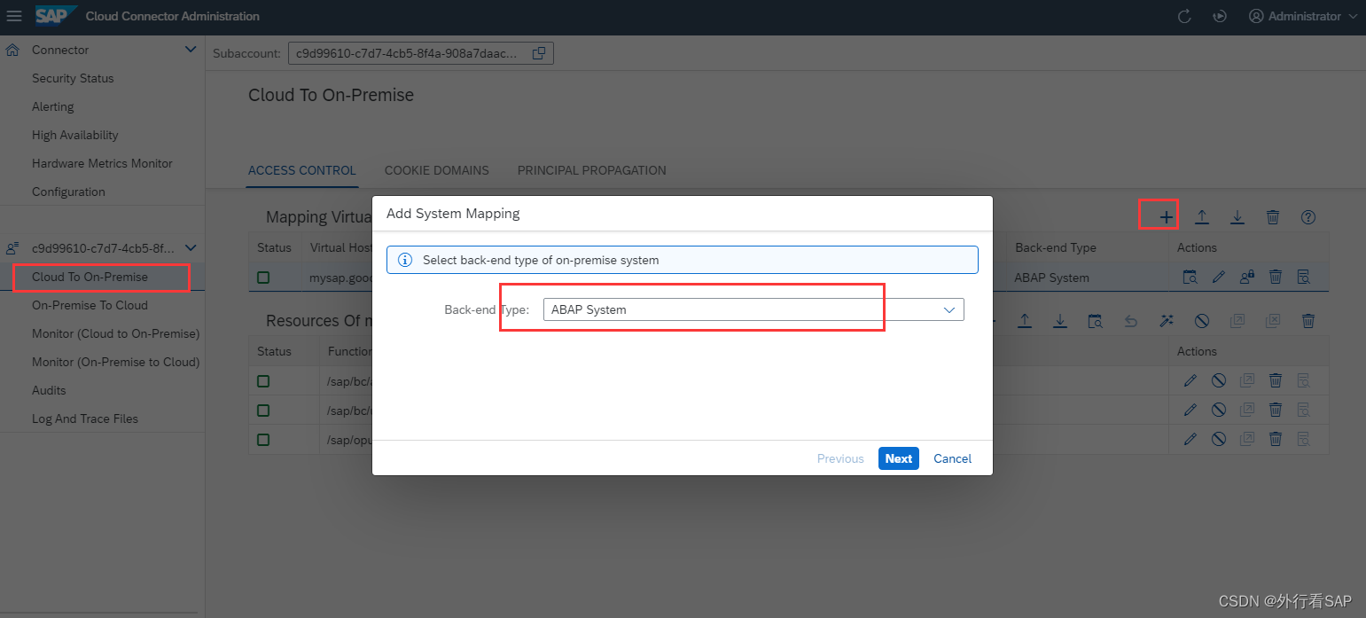Select On-Premise To Cloud in sidebar
The height and width of the screenshot is (618, 1366).
(90, 305)
